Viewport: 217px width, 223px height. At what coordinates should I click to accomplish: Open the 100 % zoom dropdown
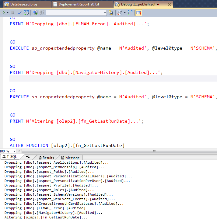(14, 151)
